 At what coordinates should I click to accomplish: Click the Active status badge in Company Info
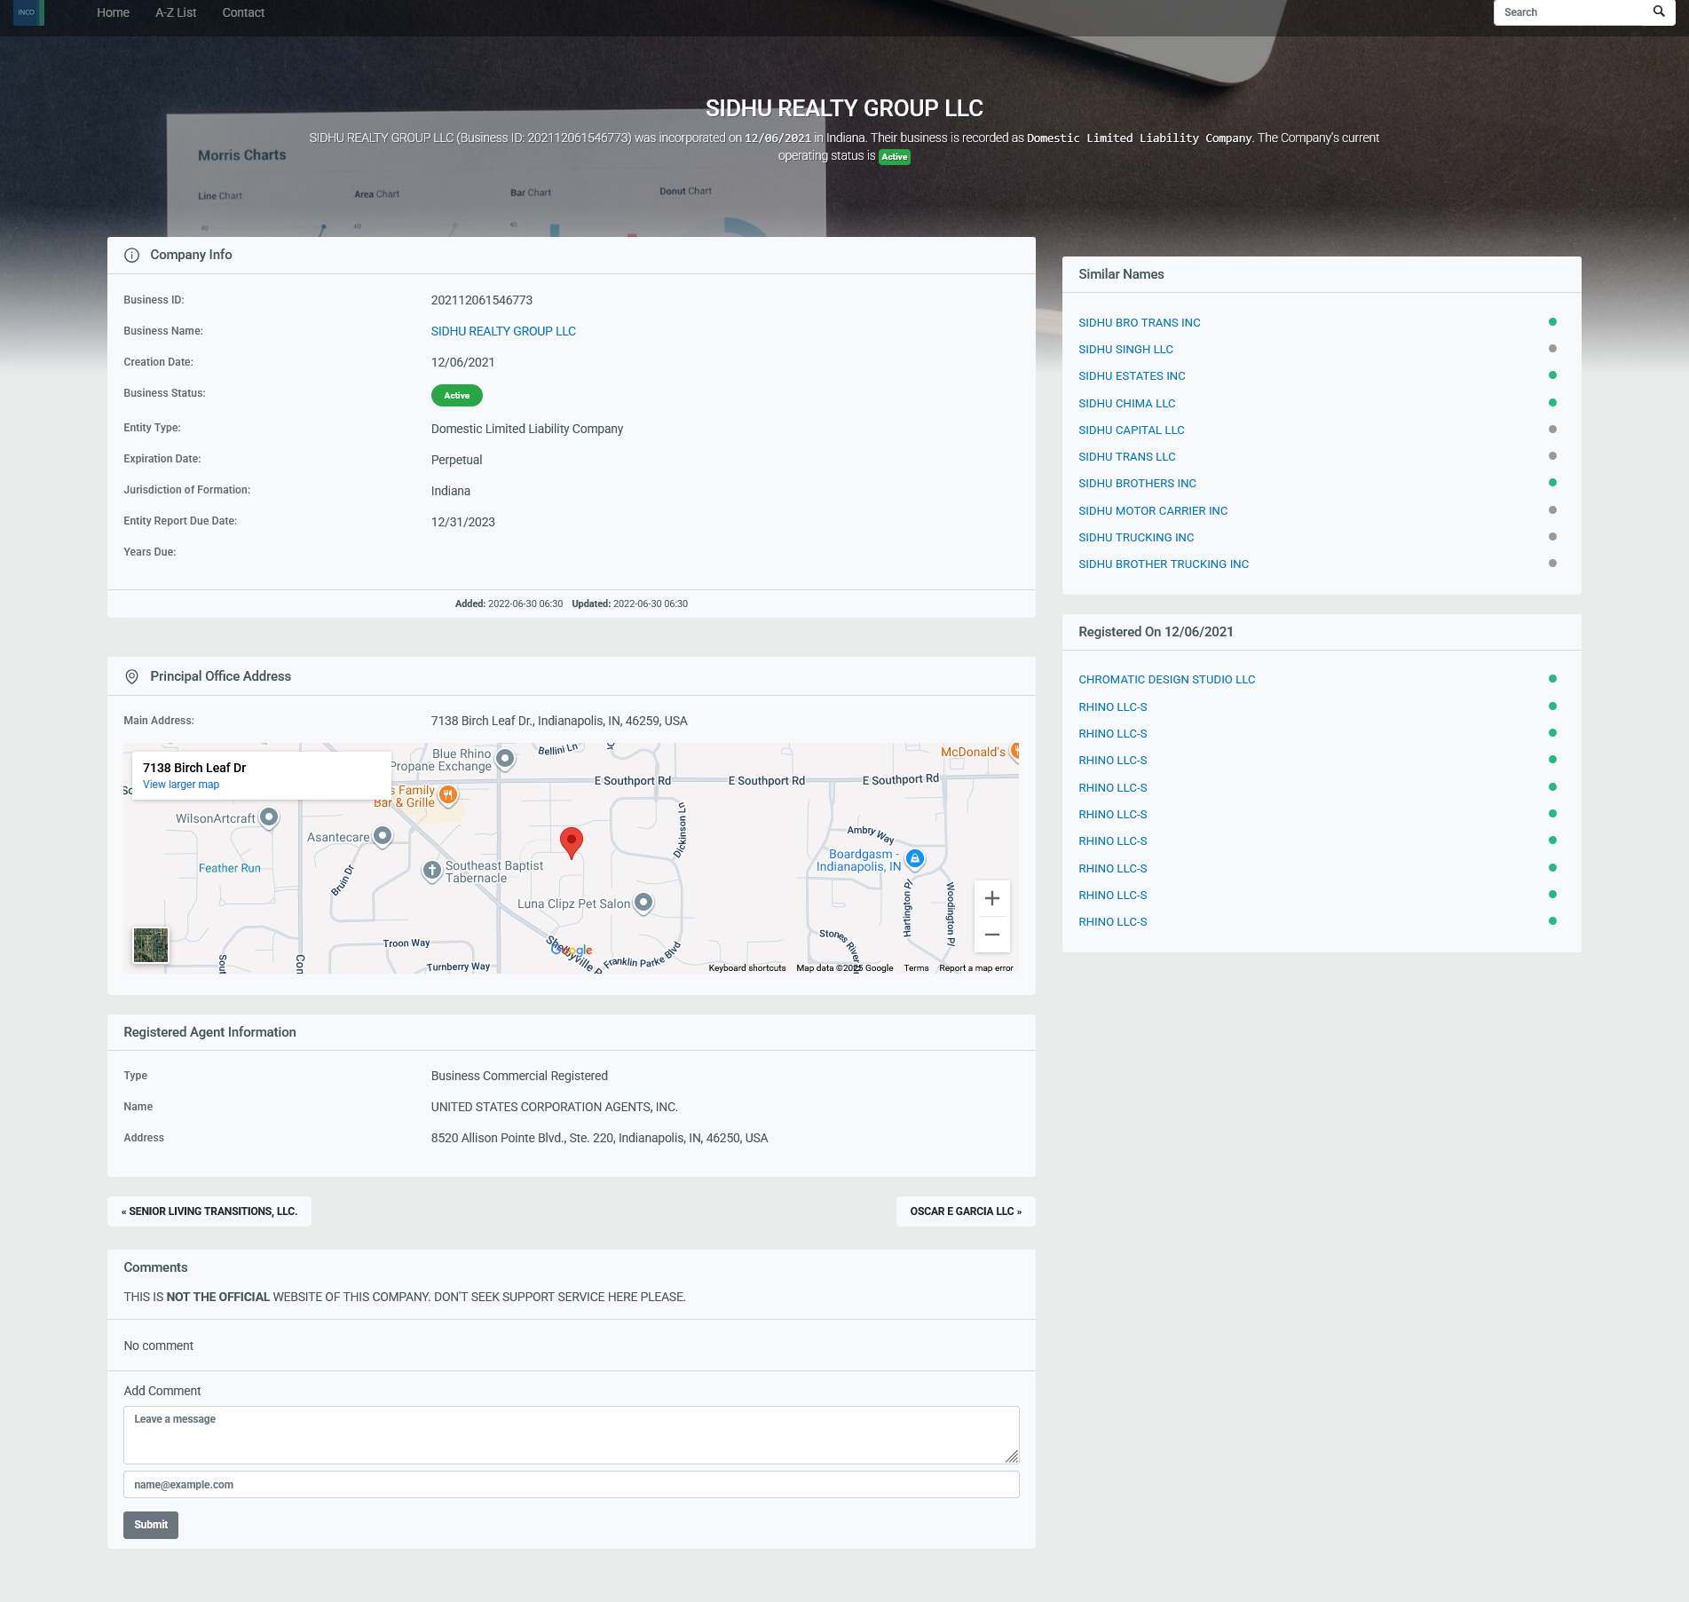tap(456, 395)
